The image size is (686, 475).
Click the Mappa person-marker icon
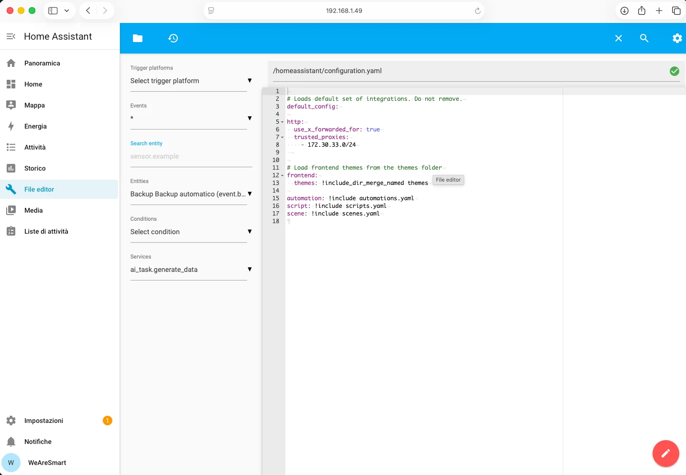point(11,105)
